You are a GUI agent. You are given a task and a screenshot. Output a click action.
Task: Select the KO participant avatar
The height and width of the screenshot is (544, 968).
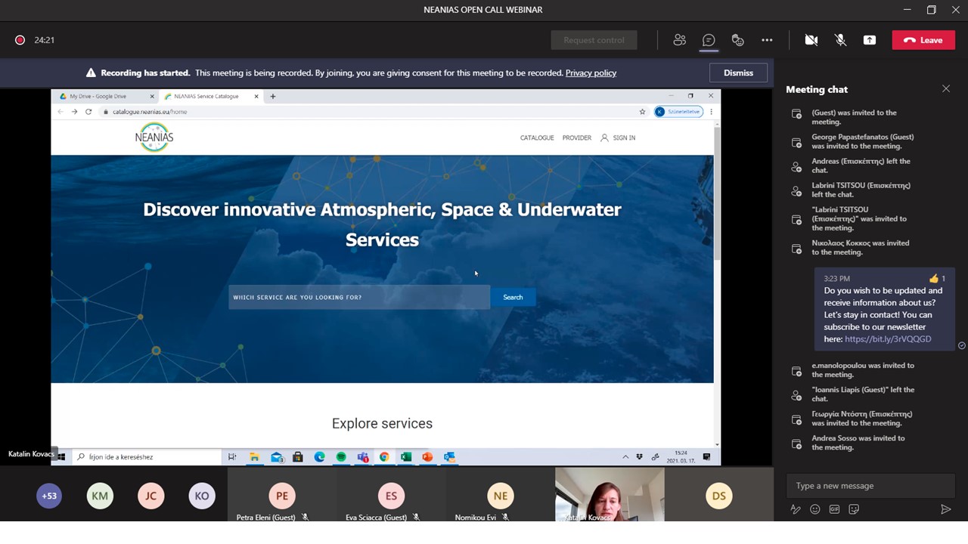[201, 496]
